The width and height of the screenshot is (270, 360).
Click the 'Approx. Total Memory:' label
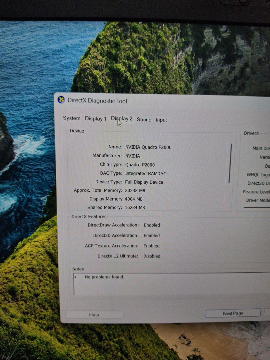[98, 190]
